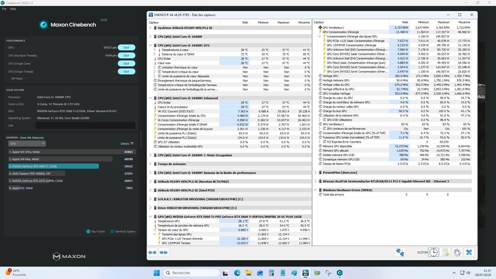Open Snipping Tool from the taskbar

click(328, 273)
